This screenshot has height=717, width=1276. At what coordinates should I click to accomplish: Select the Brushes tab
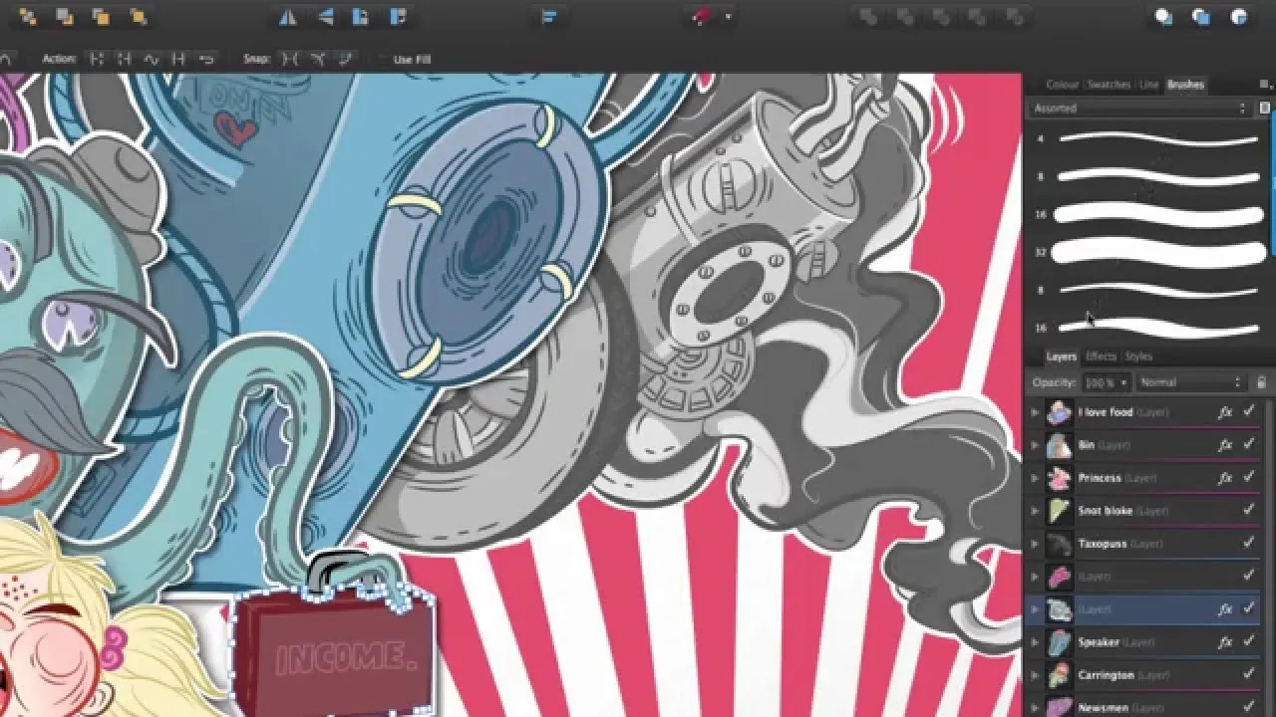click(1185, 85)
